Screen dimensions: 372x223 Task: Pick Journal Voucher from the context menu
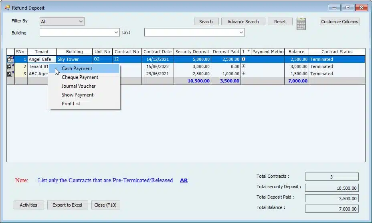(x=79, y=86)
